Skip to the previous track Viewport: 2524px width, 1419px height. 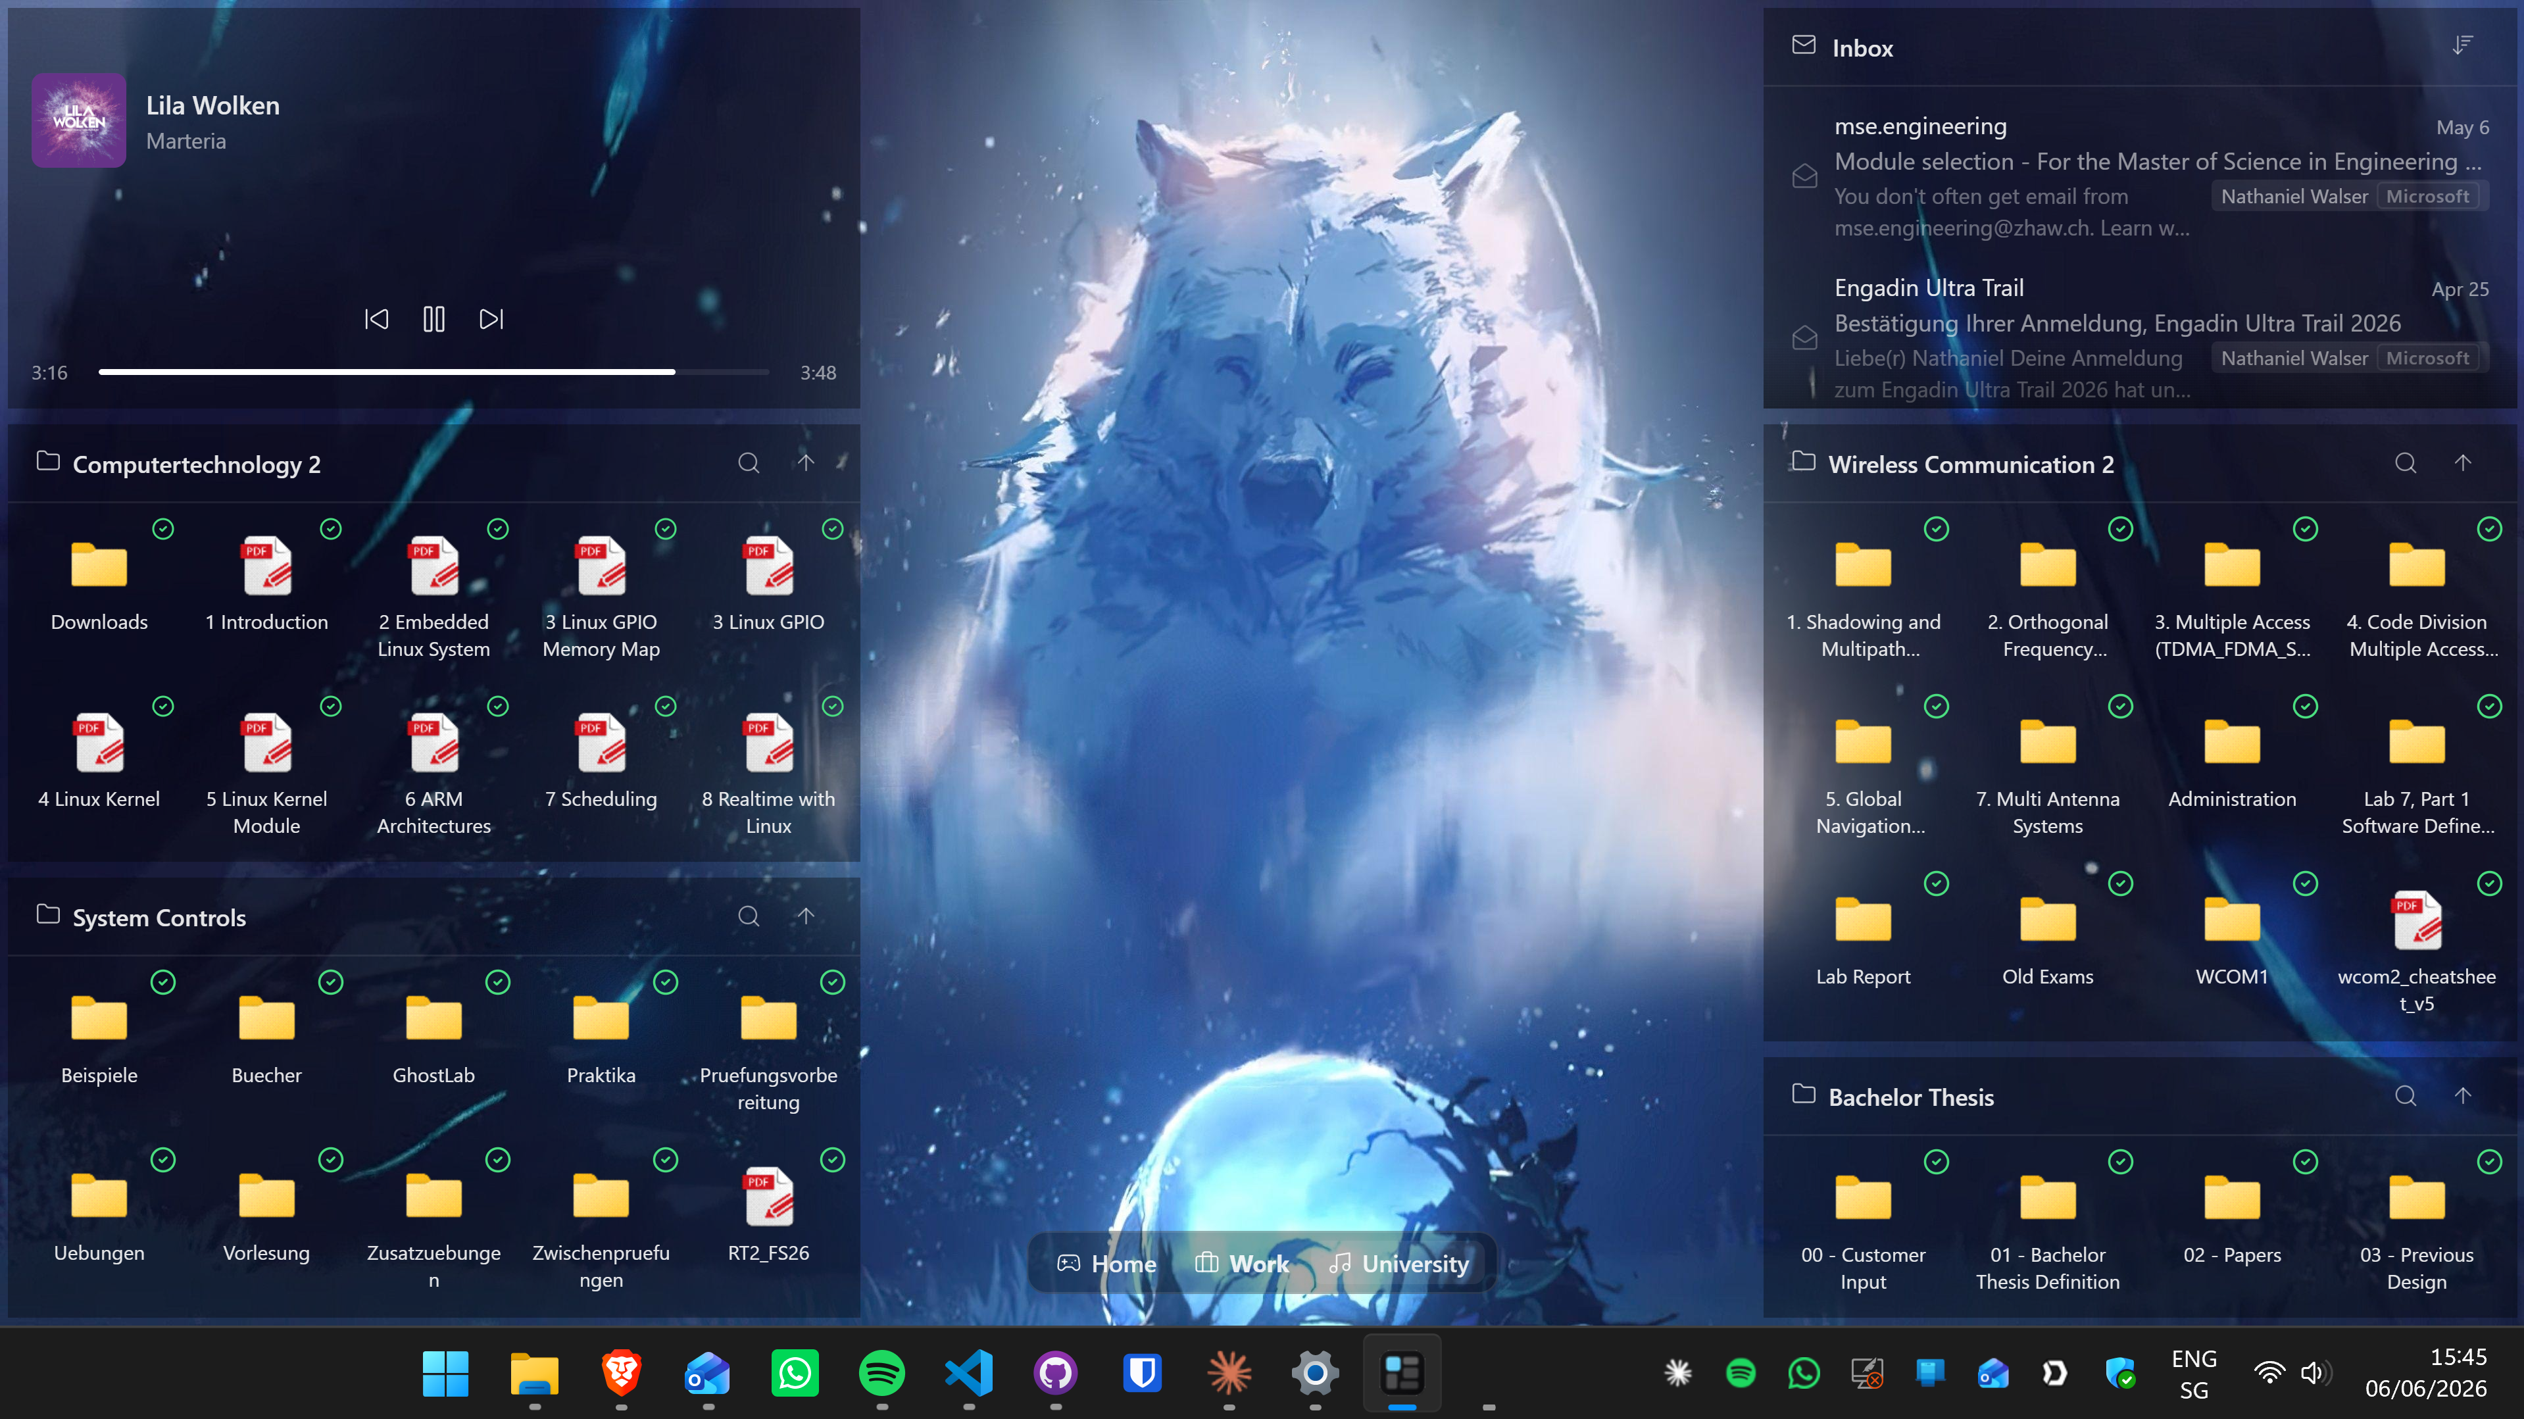pyautogui.click(x=376, y=318)
